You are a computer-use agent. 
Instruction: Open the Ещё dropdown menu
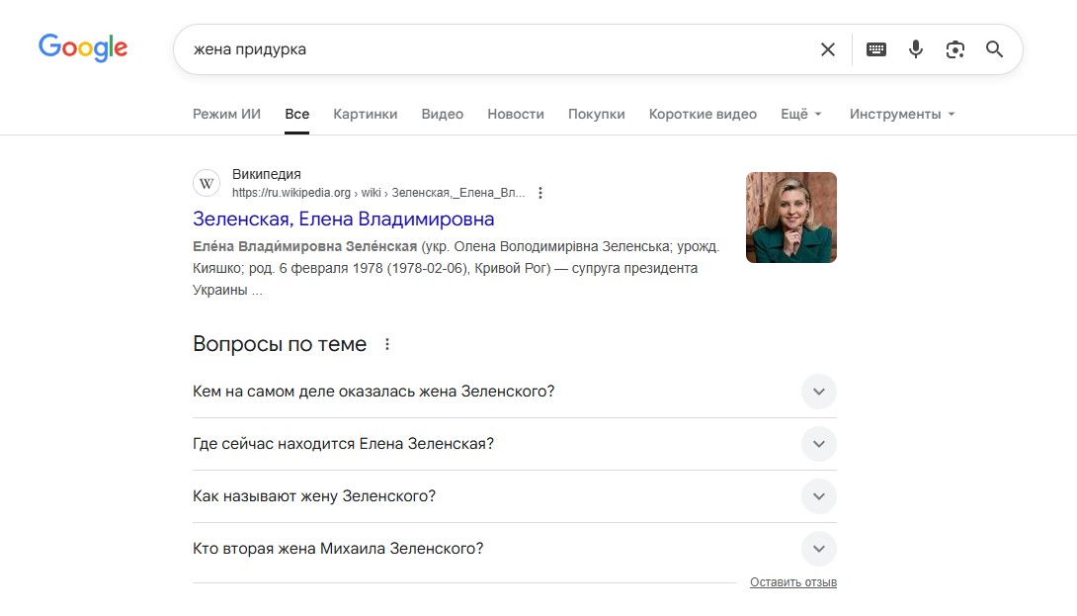801,114
